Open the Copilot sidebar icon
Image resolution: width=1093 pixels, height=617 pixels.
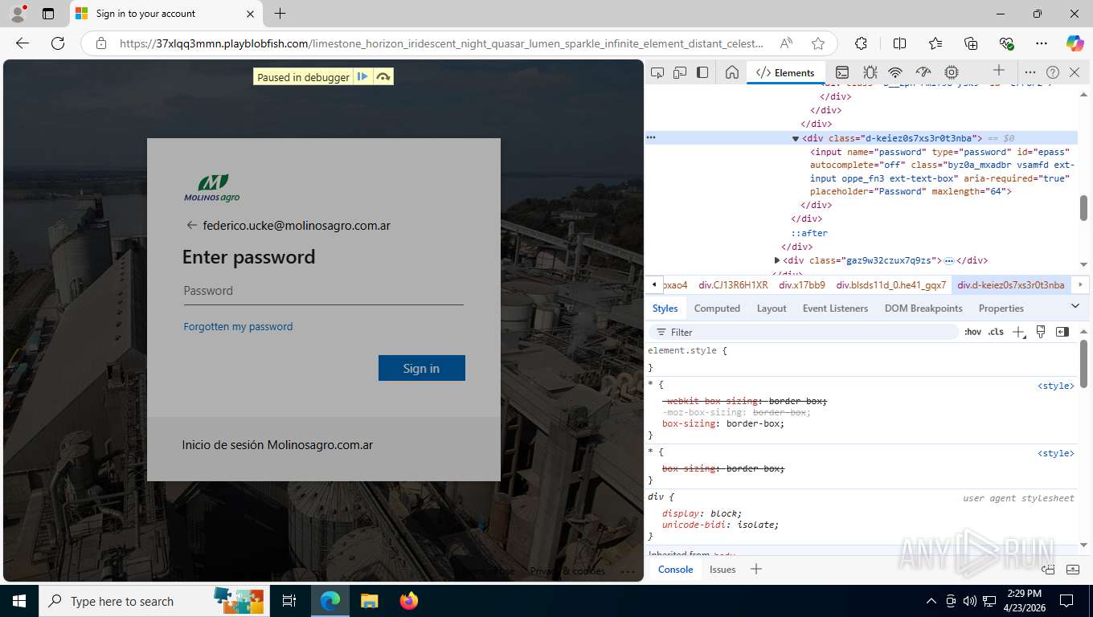click(1075, 43)
